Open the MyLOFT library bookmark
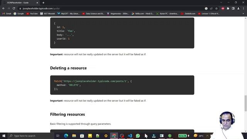The image size is (247, 139). (x=68, y=14)
